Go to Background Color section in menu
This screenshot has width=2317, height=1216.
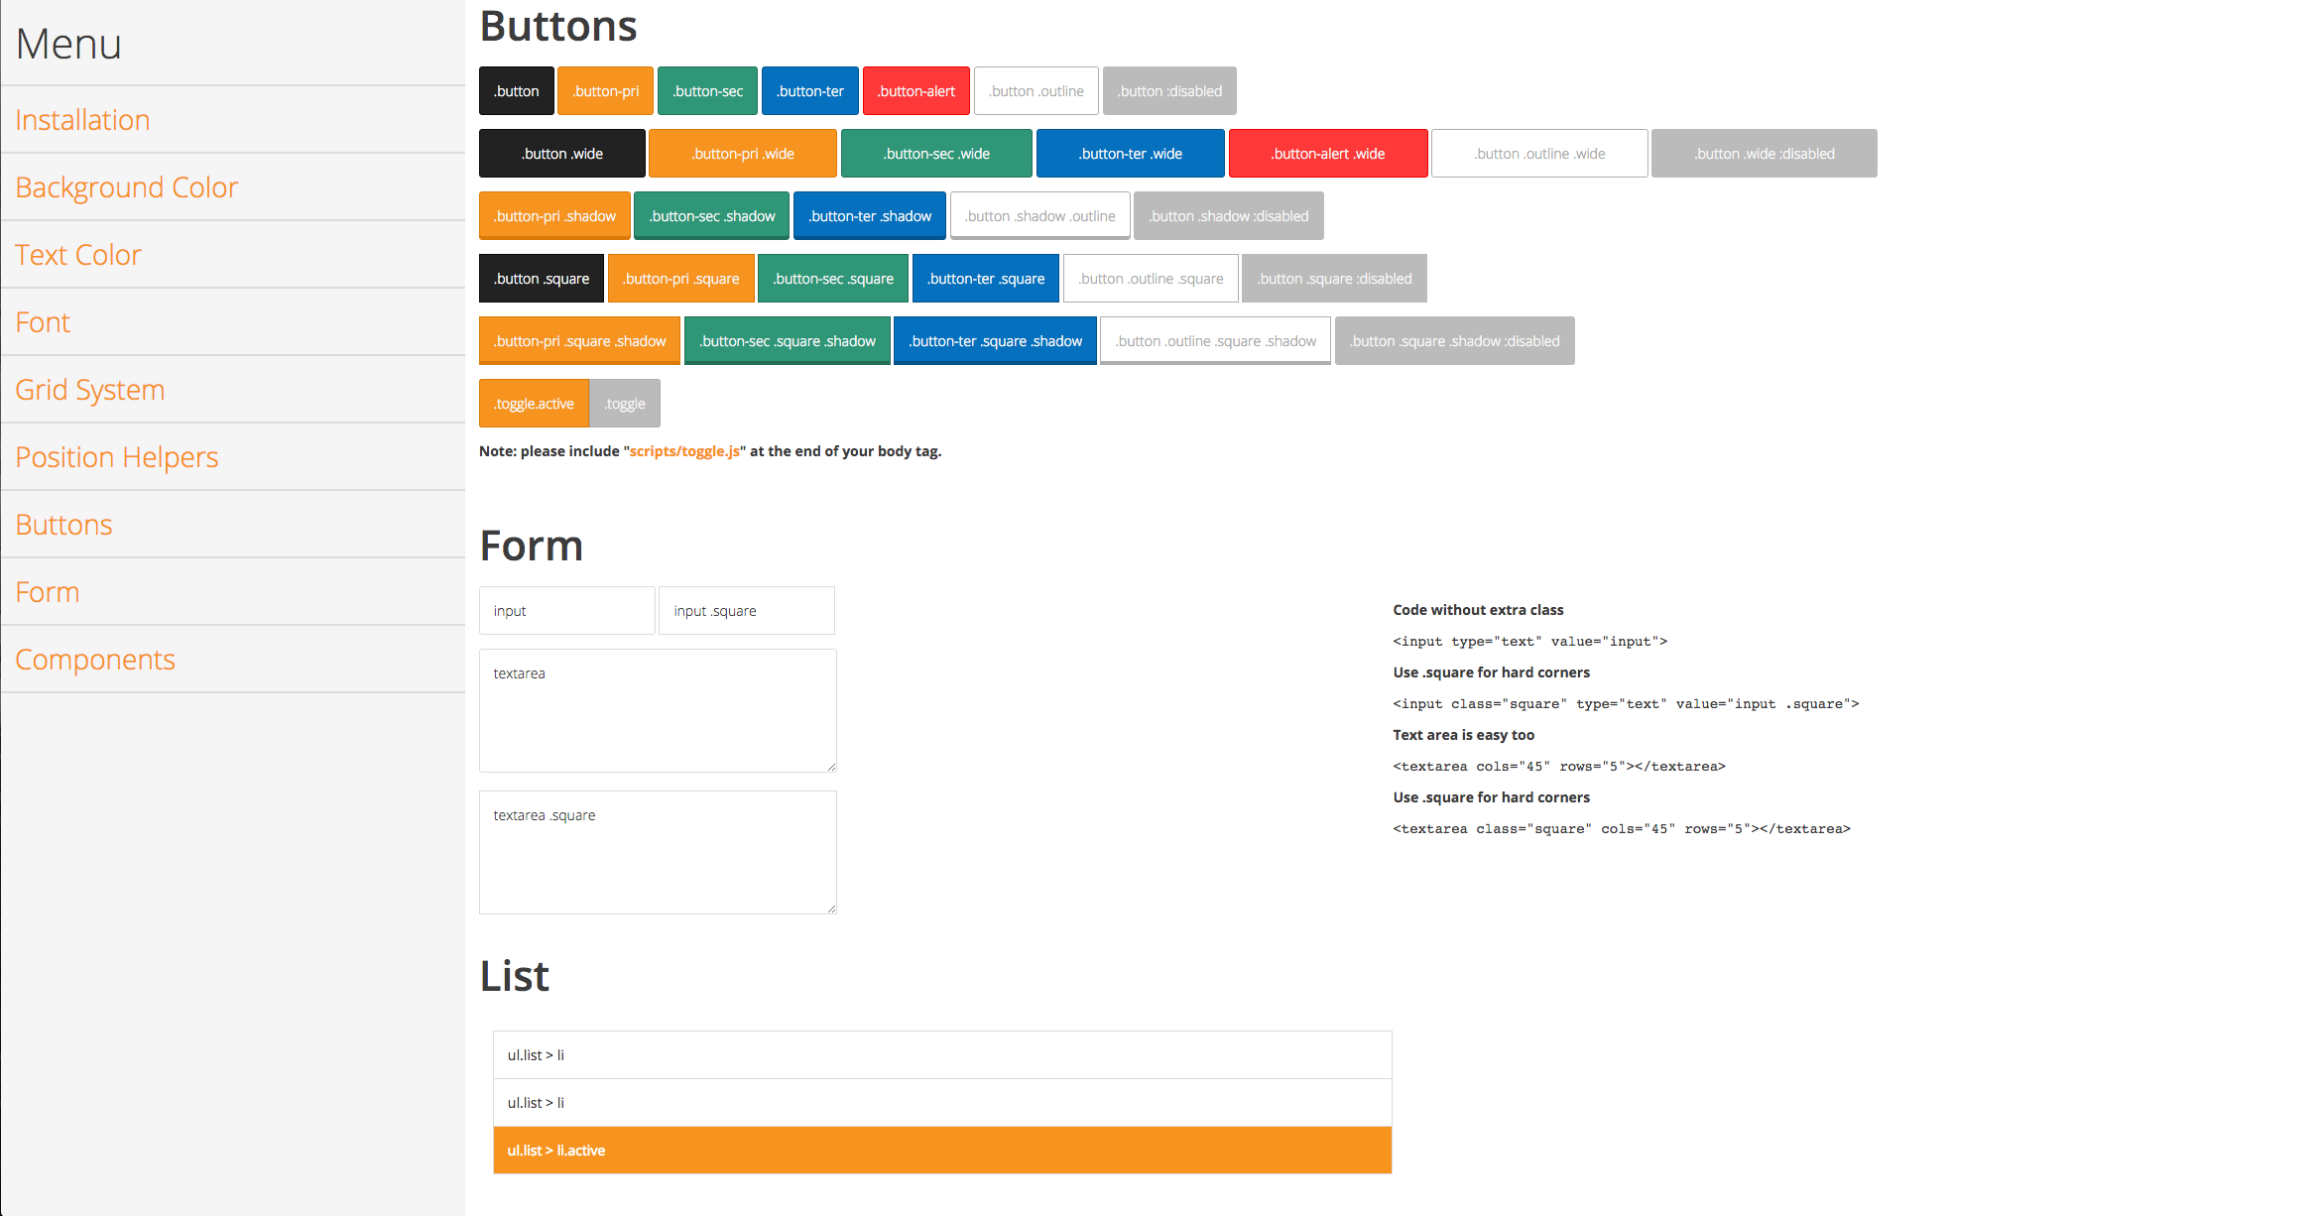pos(126,187)
